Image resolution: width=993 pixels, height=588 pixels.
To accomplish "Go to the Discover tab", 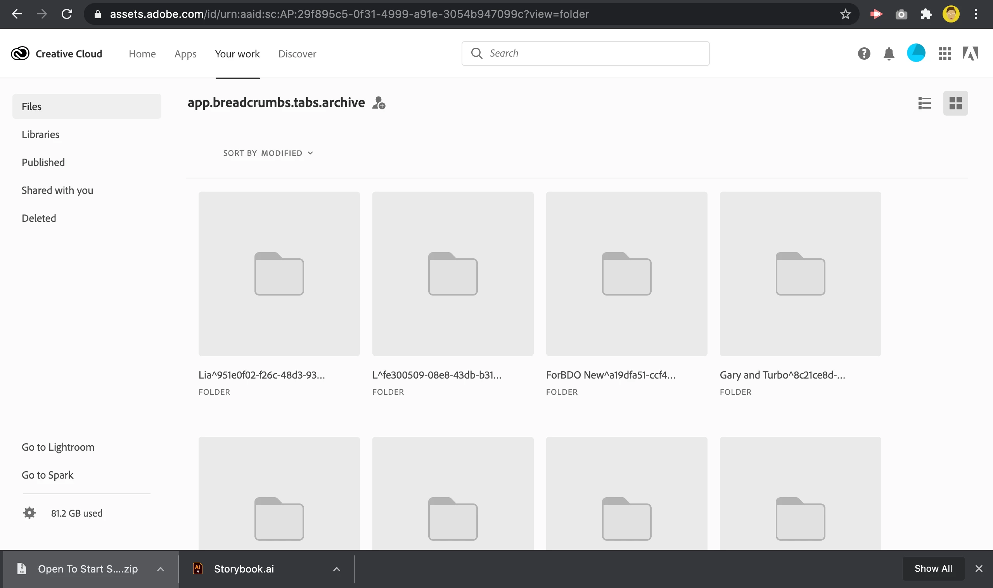I will tap(297, 54).
